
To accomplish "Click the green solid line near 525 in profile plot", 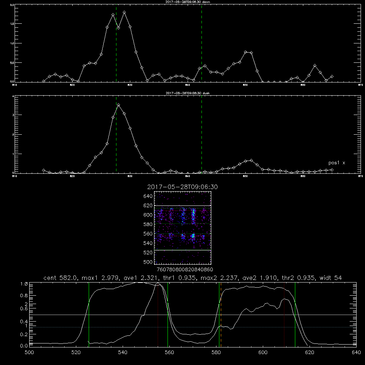I will coord(89,315).
